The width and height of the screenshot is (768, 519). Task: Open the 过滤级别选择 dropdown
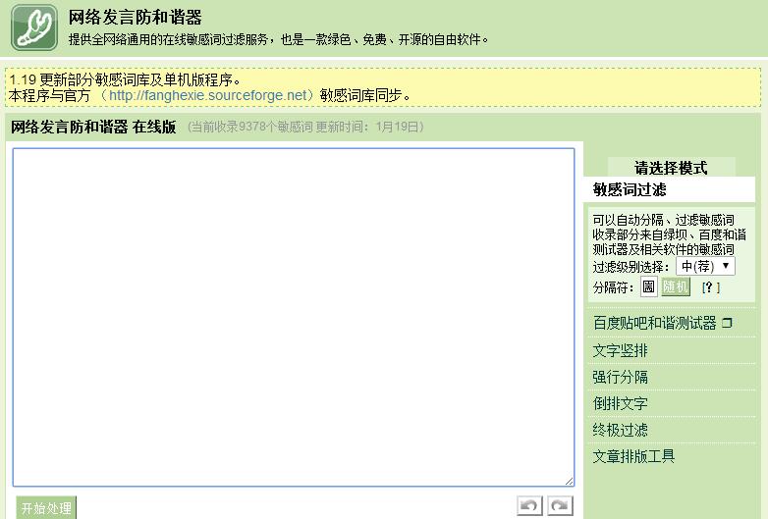point(705,266)
